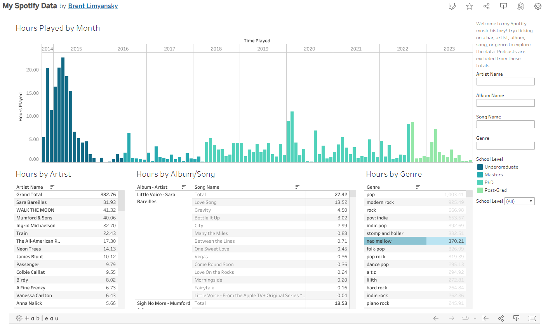The height and width of the screenshot is (327, 548).
Task: Select the Anna Nalick artist row
Action: (x=66, y=303)
